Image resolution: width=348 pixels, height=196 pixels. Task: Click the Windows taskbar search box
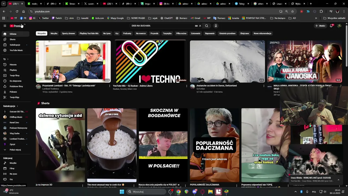(x=147, y=192)
